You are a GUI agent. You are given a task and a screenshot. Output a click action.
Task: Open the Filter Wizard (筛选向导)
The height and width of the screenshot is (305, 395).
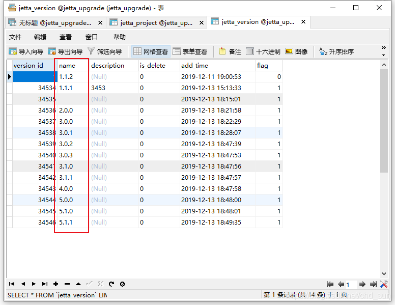point(105,51)
